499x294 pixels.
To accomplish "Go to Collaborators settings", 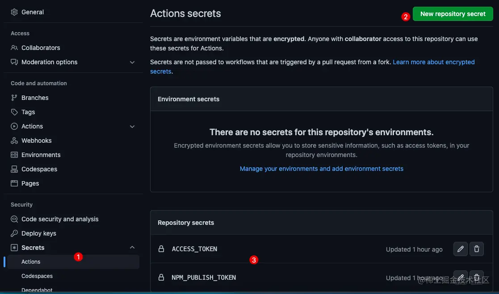I will click(41, 48).
